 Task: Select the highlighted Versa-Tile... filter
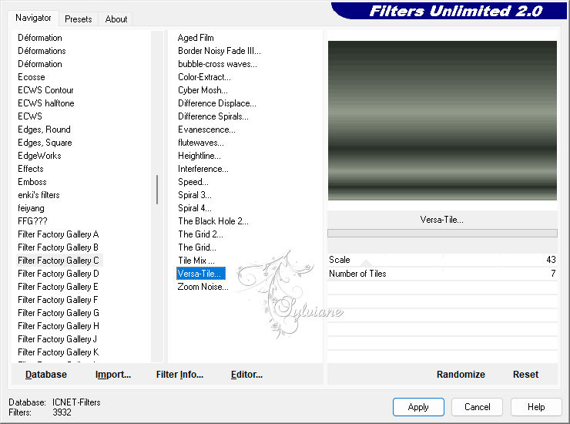[x=201, y=274]
